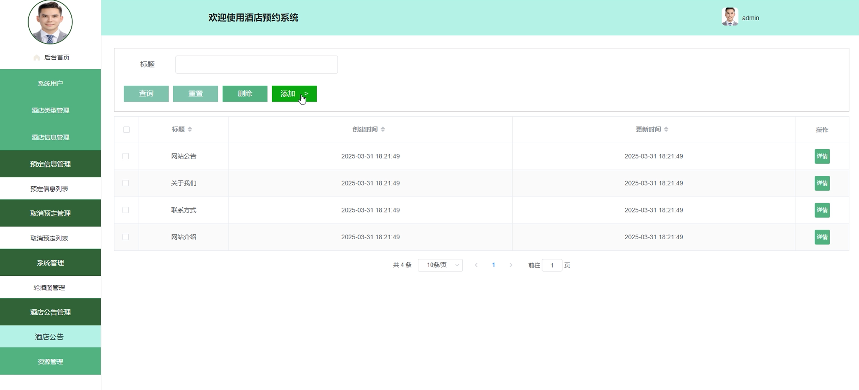859x390 pixels.
Task: Click the large profile photo in the sidebar
Action: pos(50,22)
